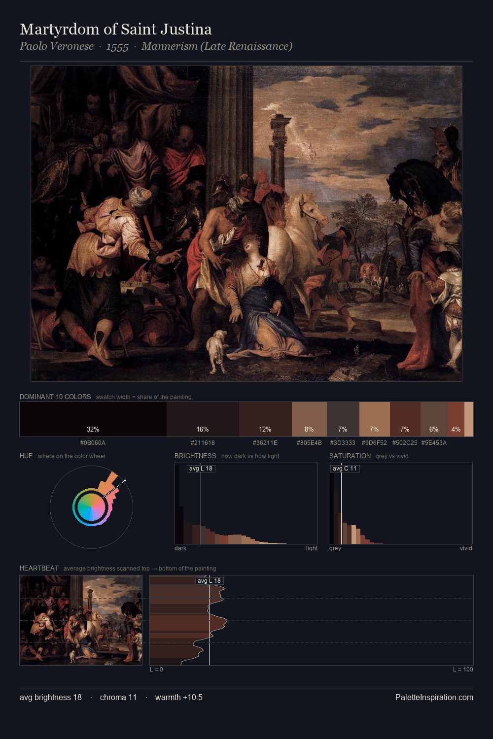Click the L = 100 axis label
Screen dimensions: 493x739
click(463, 670)
